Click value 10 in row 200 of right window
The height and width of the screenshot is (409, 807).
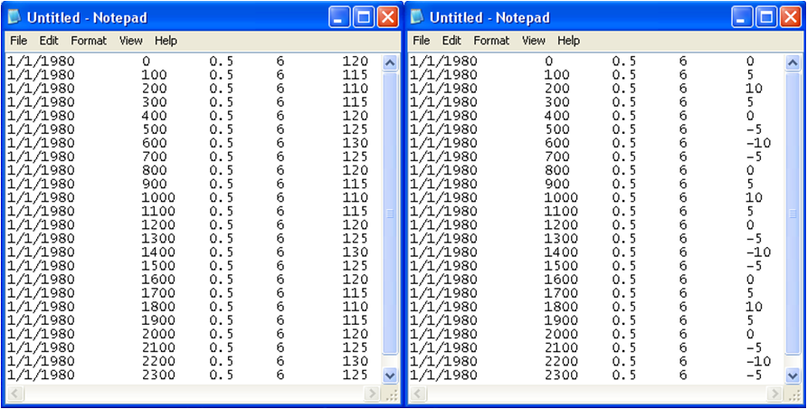pos(754,89)
